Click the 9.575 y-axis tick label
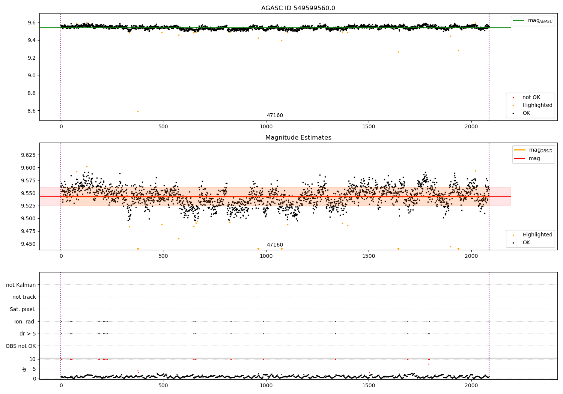The width and height of the screenshot is (563, 394). [29, 180]
